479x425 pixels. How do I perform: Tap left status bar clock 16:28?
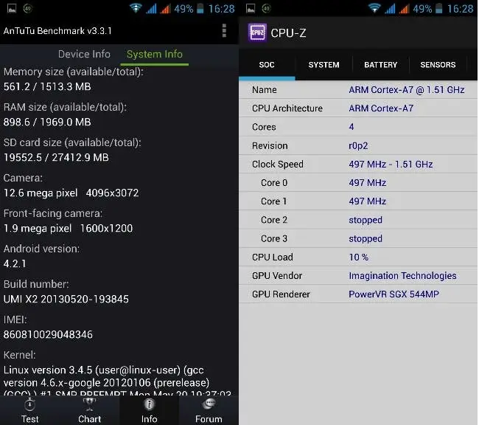pos(221,9)
